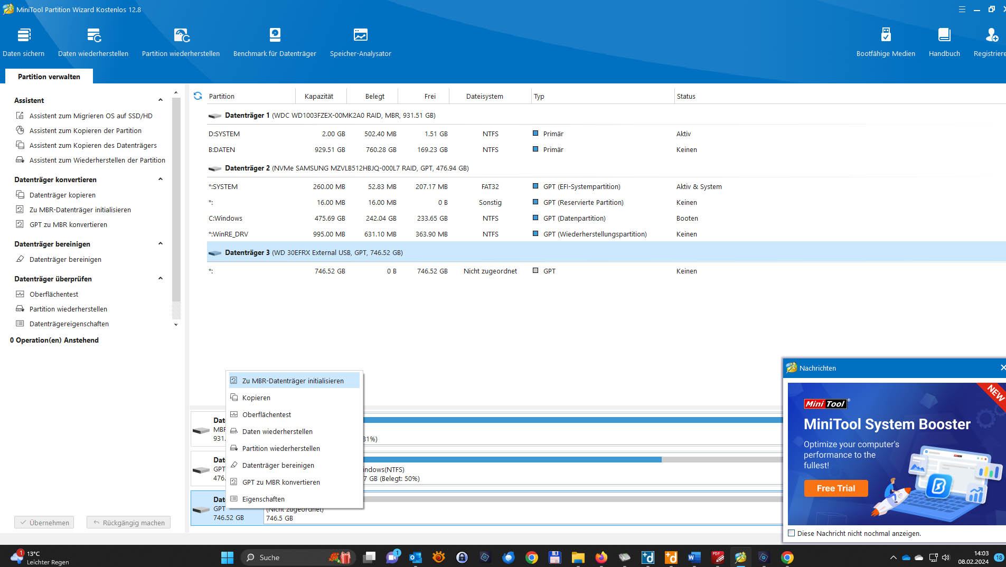Open the Handbuch
The height and width of the screenshot is (567, 1006).
pos(944,42)
